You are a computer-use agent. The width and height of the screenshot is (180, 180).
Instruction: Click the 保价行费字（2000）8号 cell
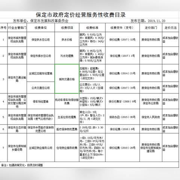(122, 101)
